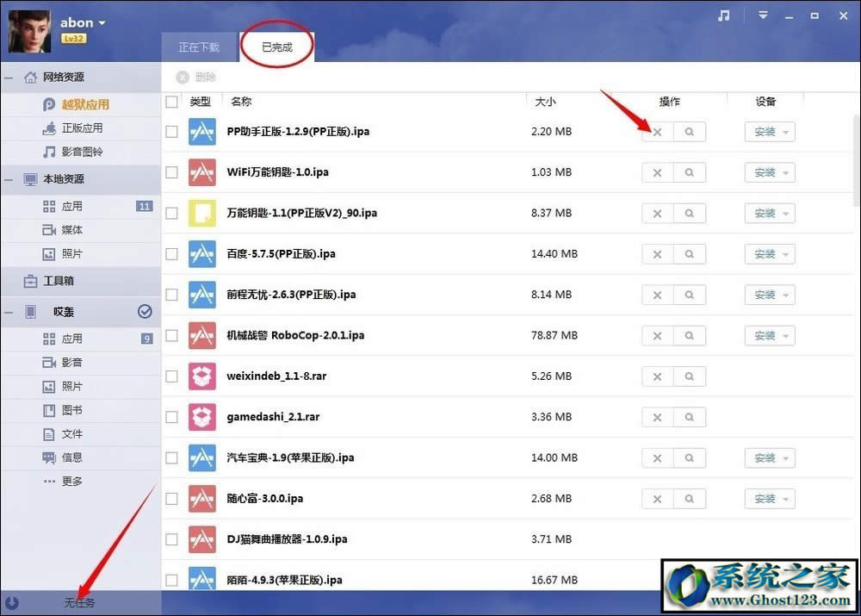Remove weixindeb_1.1-8.rar with its X icon
The width and height of the screenshot is (861, 616).
[x=657, y=376]
